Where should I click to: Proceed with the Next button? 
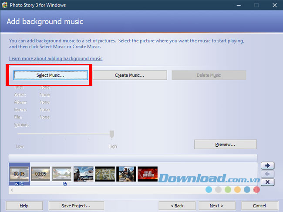[x=217, y=205]
